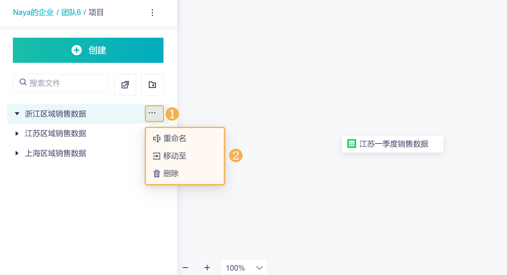Click the multi-select files icon
507x275 pixels.
tap(125, 85)
